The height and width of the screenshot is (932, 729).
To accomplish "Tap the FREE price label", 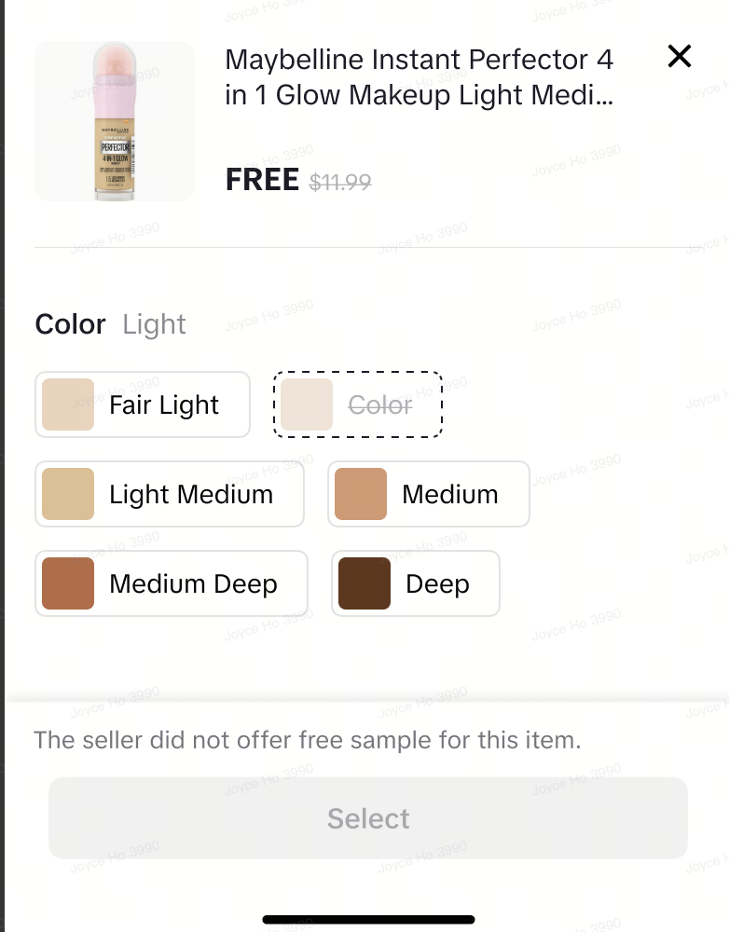I will click(262, 180).
